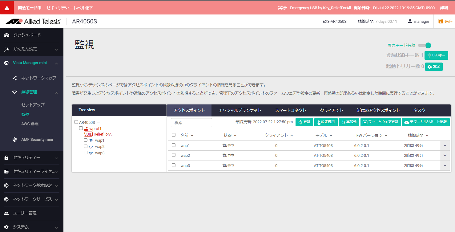The height and width of the screenshot is (232, 455).
Task: Expand the wap1 row details chevron
Action: [445, 145]
